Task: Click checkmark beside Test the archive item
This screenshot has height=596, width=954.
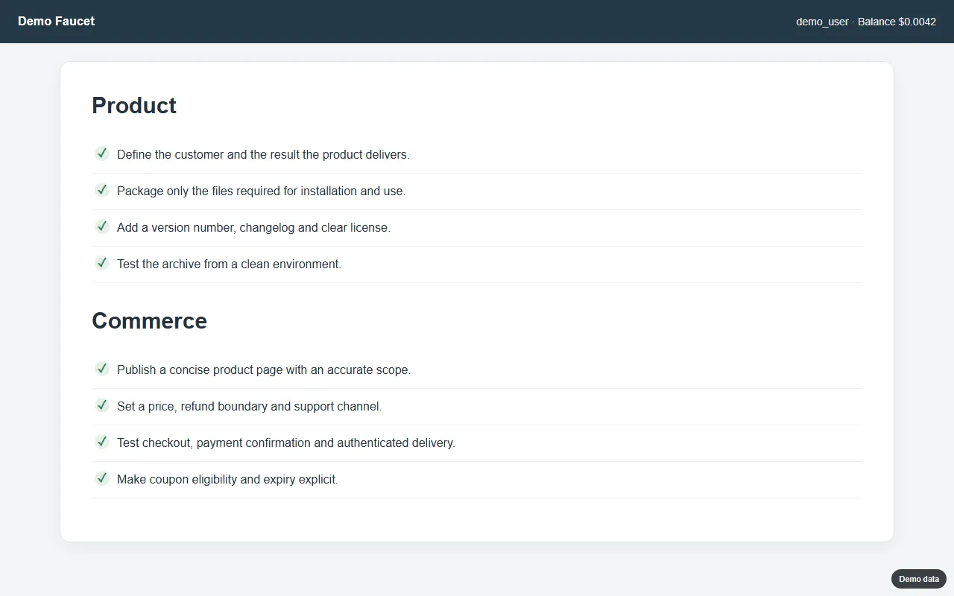Action: click(x=102, y=263)
